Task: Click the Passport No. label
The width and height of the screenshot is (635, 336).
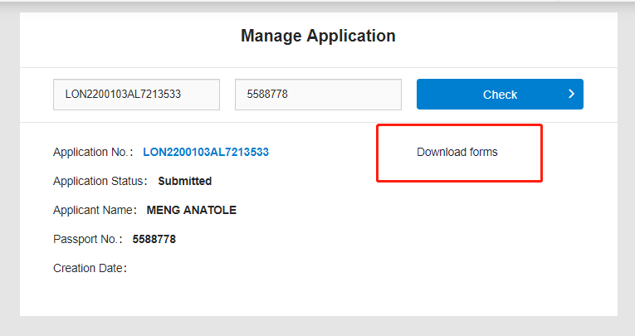Action: point(87,239)
